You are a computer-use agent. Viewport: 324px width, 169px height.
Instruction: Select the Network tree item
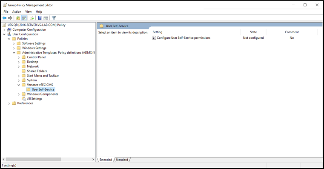click(33, 66)
